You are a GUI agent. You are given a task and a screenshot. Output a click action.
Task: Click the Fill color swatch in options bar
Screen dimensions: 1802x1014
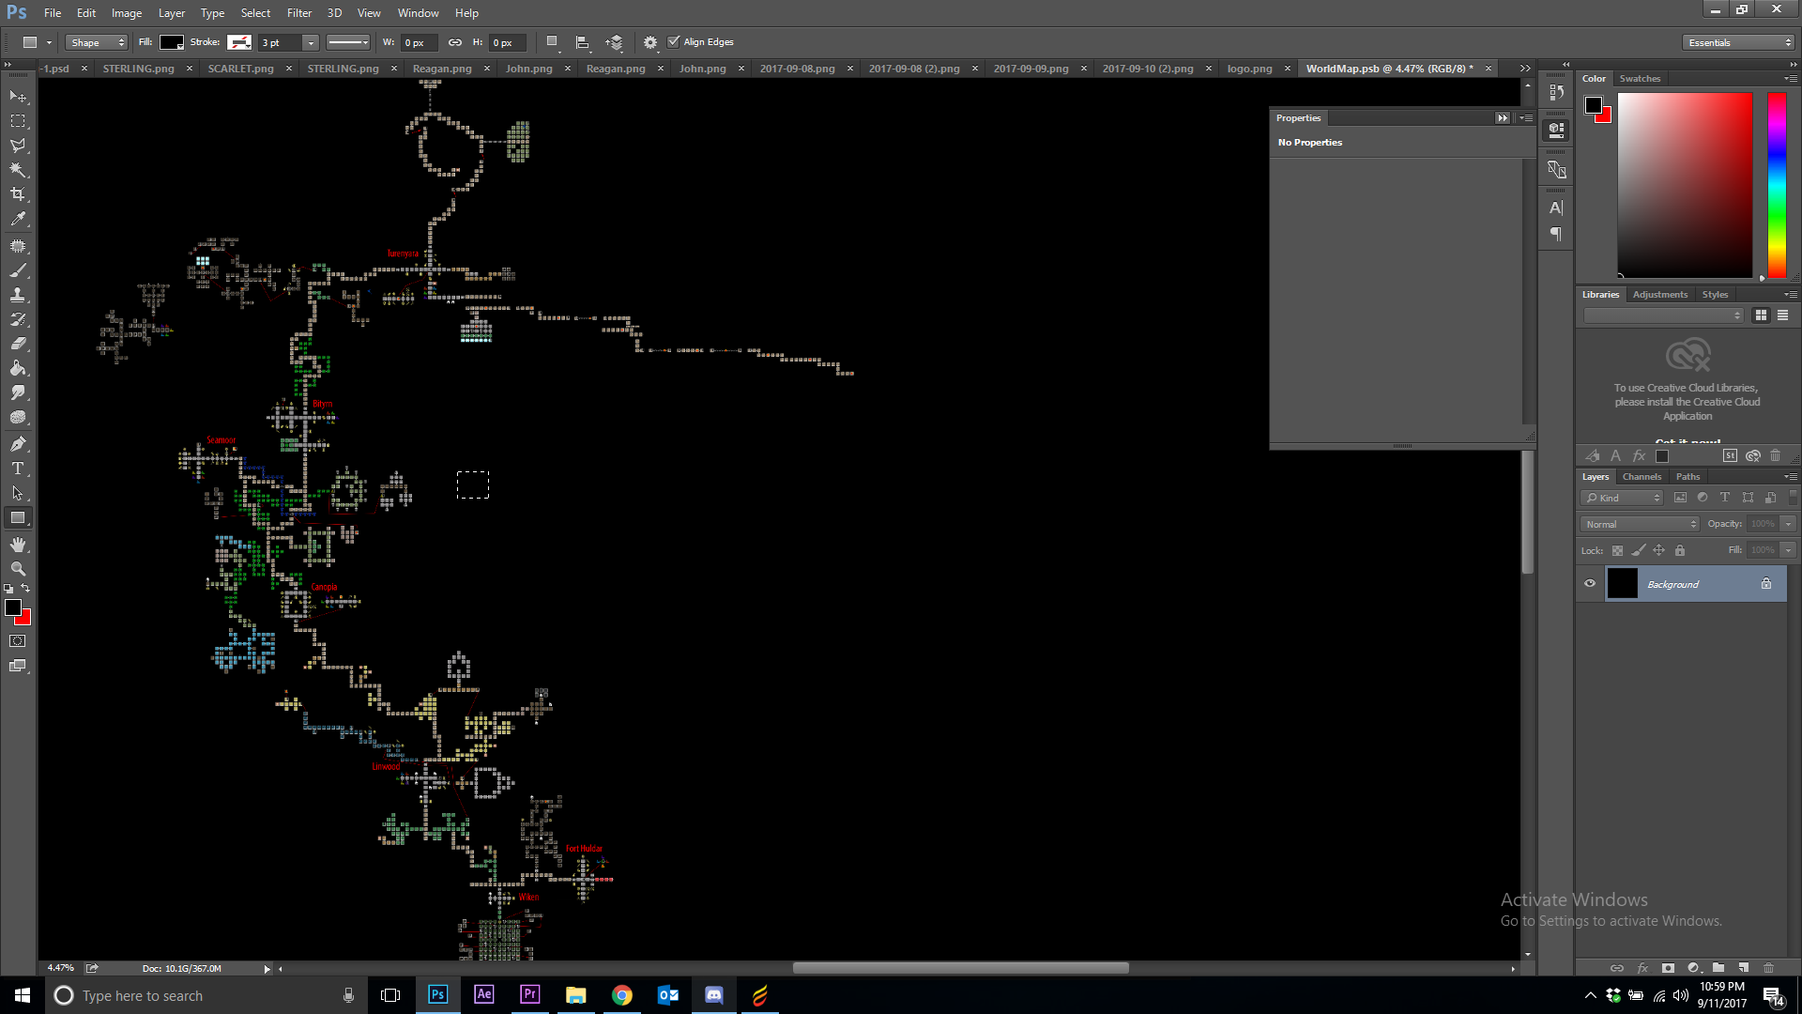click(x=171, y=42)
